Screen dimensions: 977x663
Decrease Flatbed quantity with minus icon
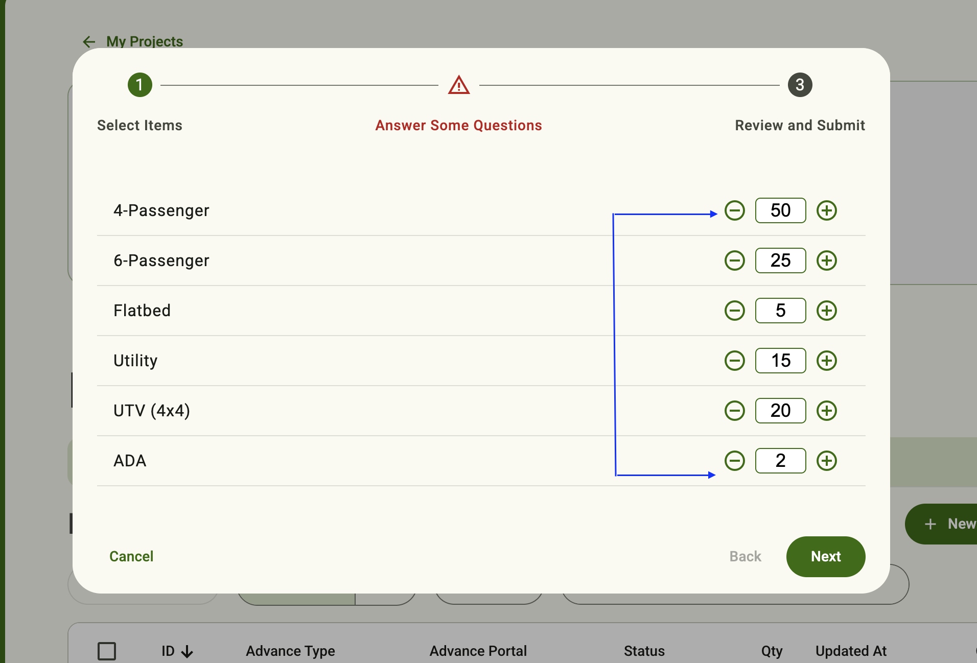[x=735, y=311]
